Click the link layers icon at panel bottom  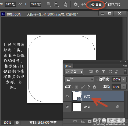pos(75,121)
